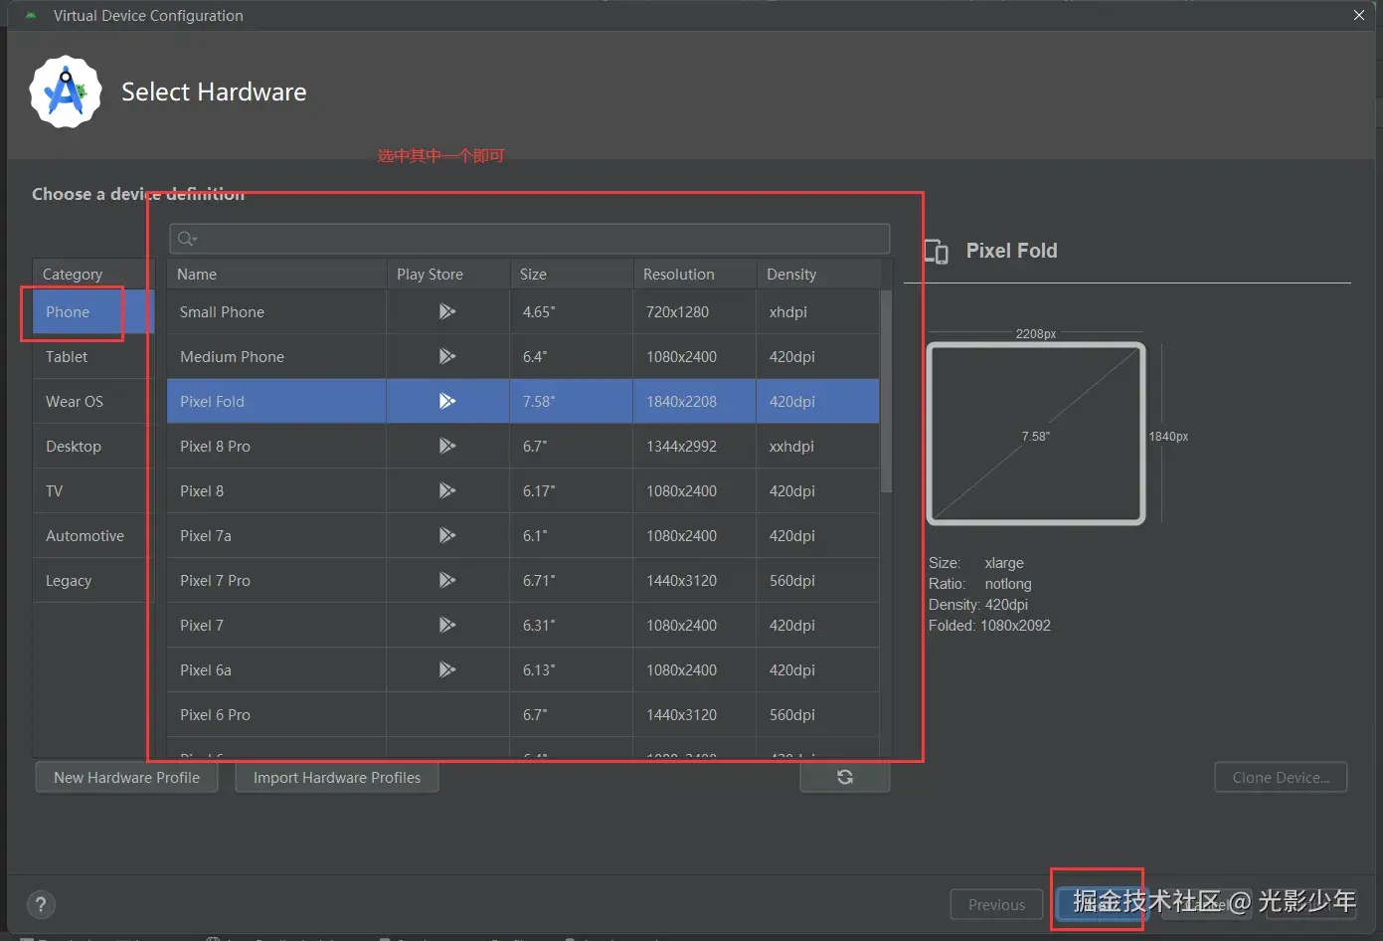Image resolution: width=1383 pixels, height=941 pixels.
Task: Click the 7.58" size cell in table
Action: tap(571, 401)
